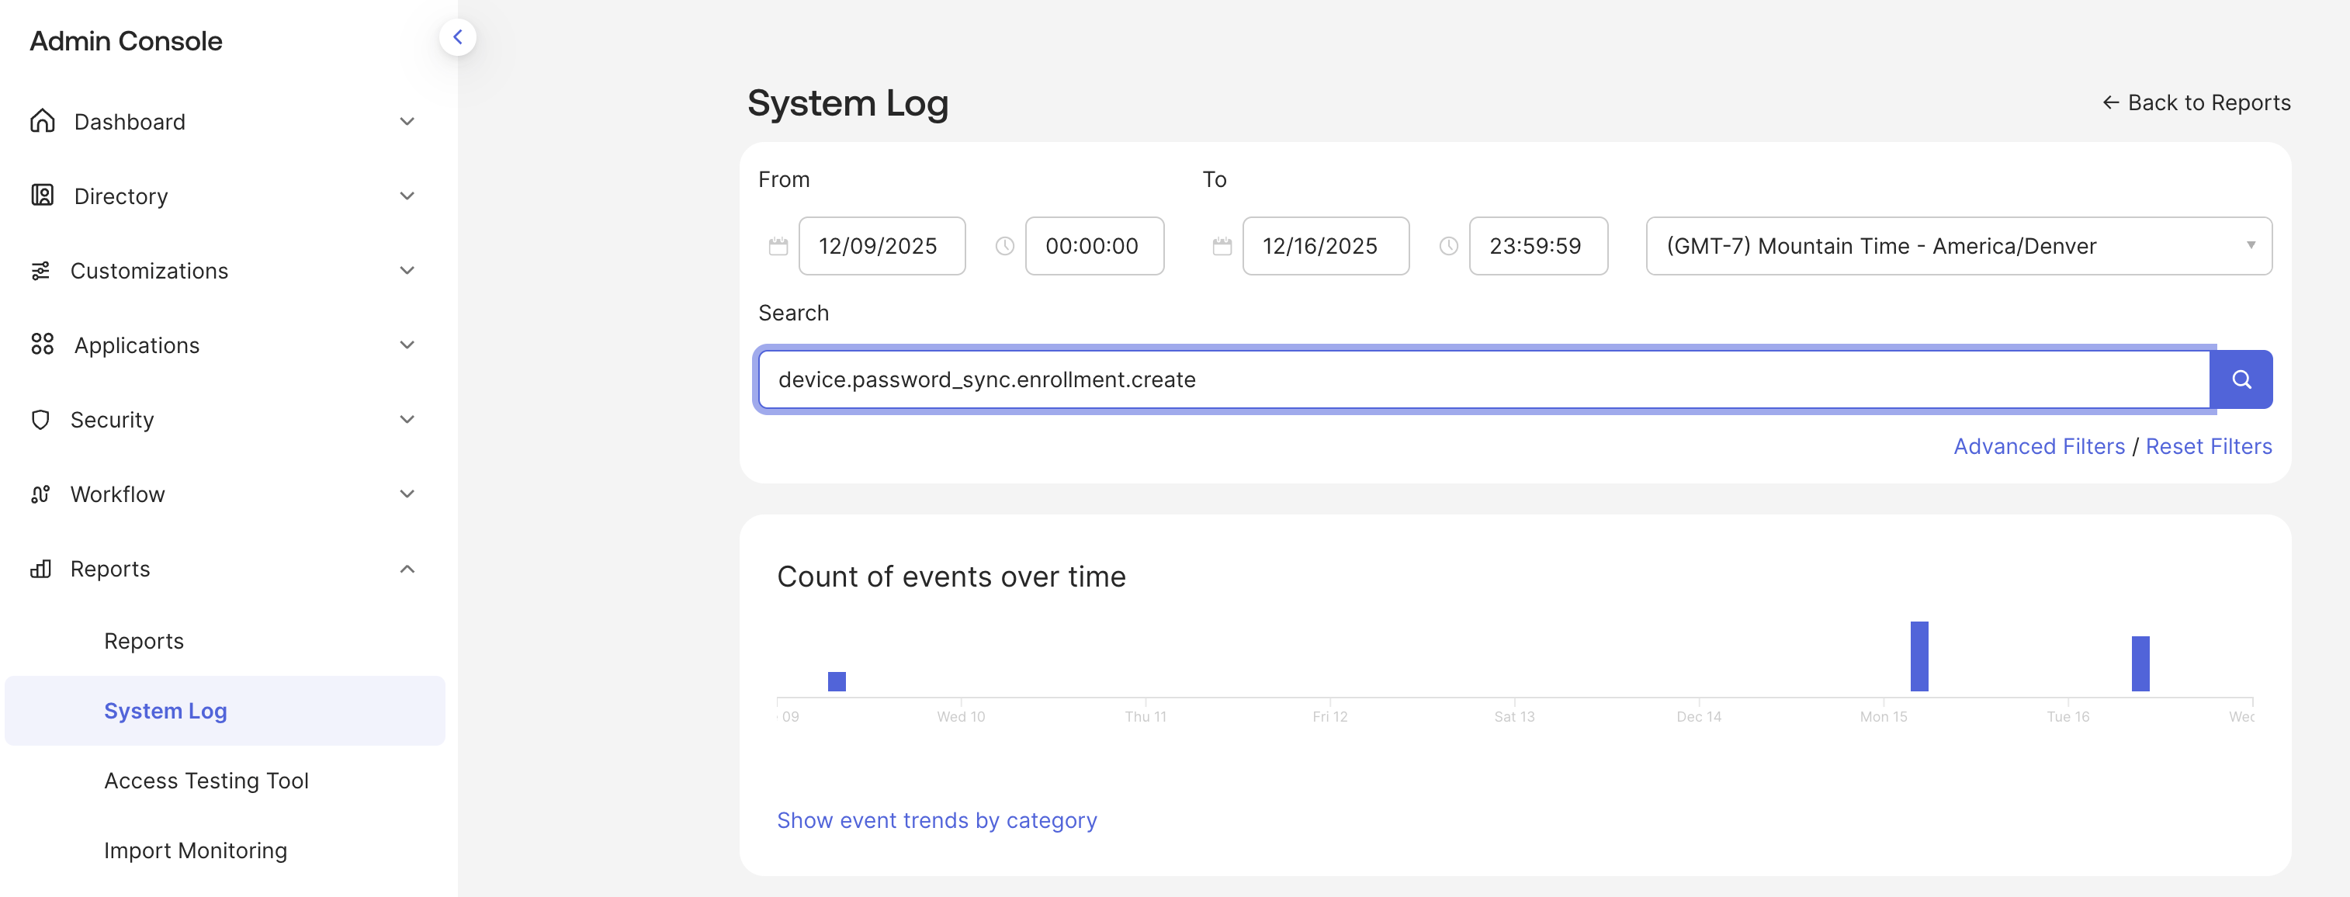Open Advanced Filters
The height and width of the screenshot is (897, 2350).
(x=2039, y=446)
